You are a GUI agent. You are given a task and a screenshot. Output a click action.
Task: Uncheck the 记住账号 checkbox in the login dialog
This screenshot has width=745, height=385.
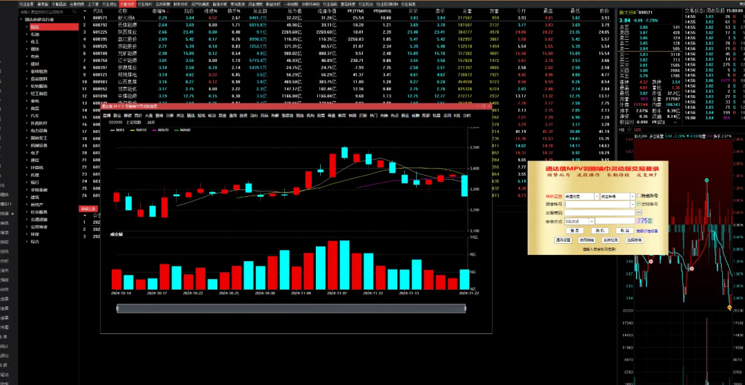point(639,204)
